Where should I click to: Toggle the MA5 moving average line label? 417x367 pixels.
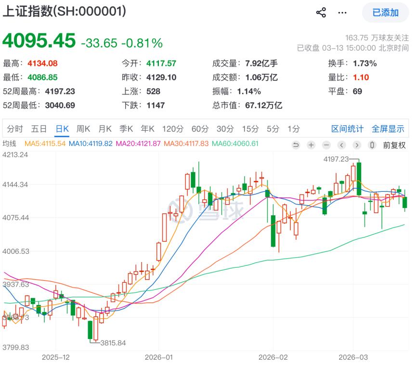(x=45, y=144)
